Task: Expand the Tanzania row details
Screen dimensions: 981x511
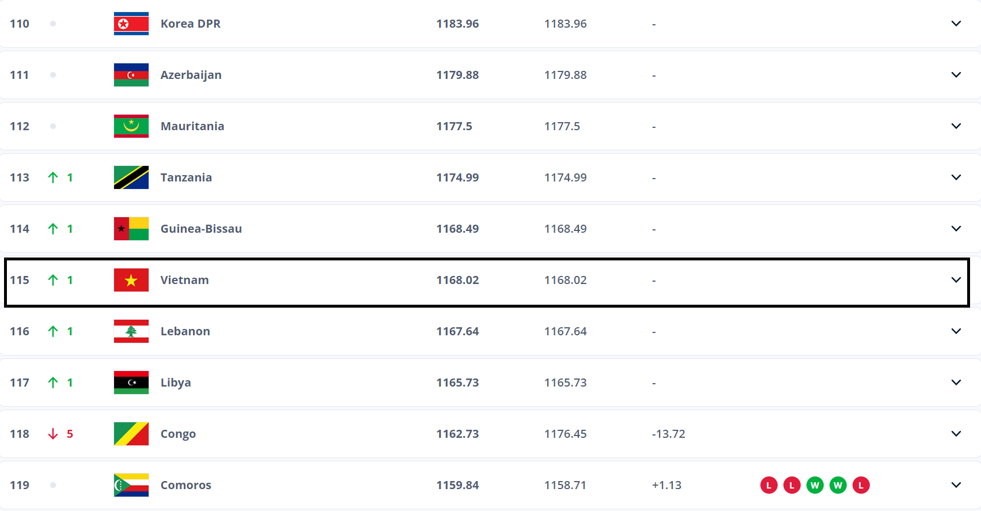Action: pyautogui.click(x=956, y=177)
